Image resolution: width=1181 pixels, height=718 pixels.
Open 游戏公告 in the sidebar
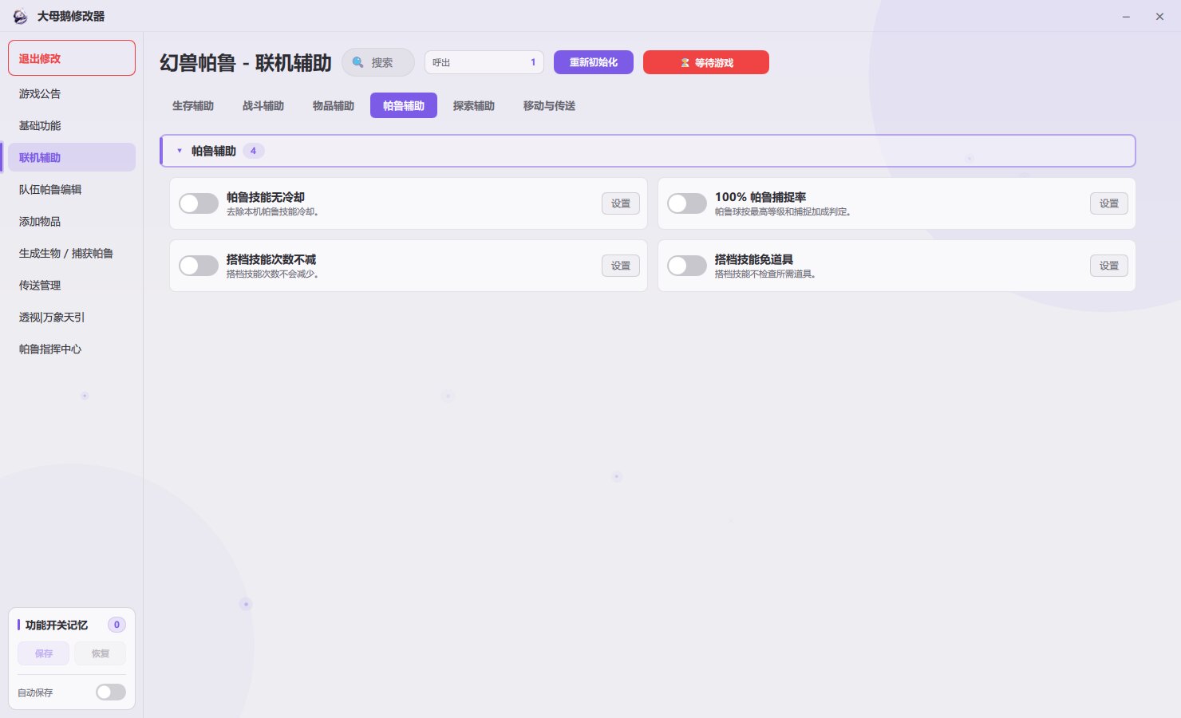(x=72, y=93)
